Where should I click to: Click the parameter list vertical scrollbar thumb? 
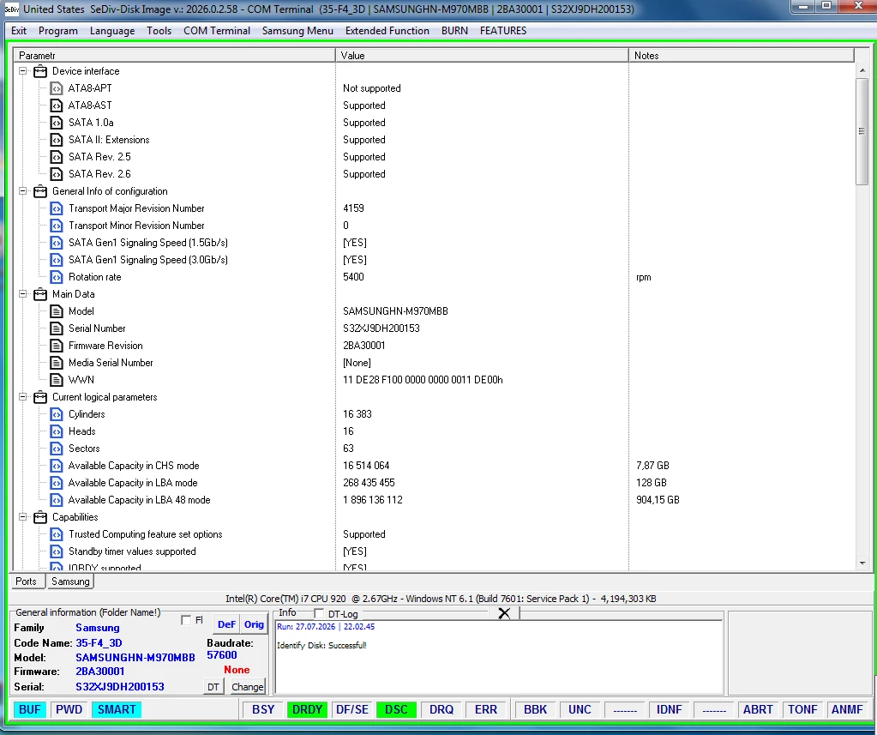[862, 131]
